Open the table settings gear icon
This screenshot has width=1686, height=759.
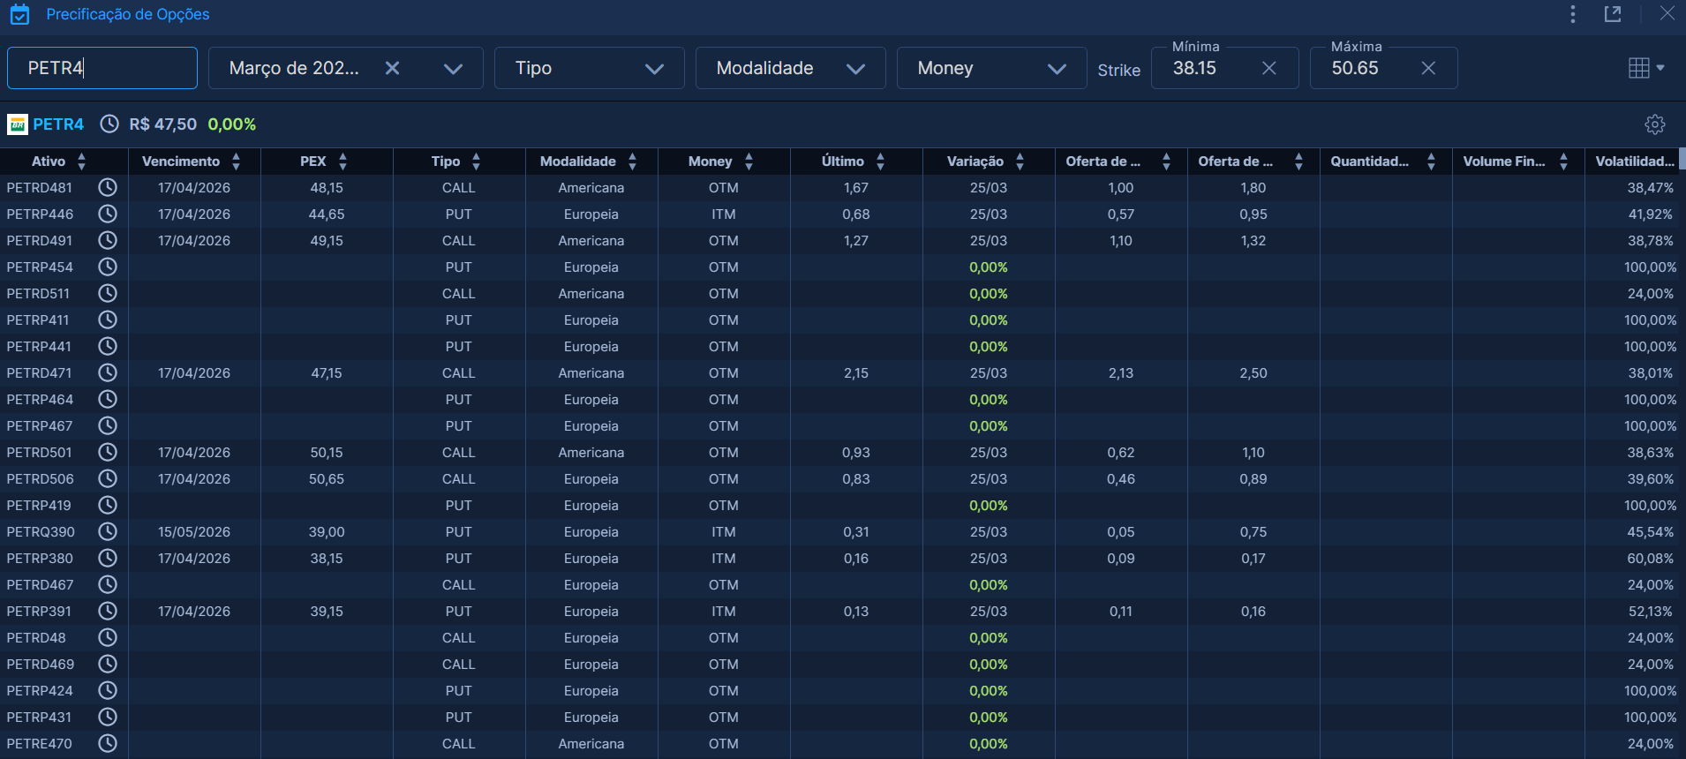1654,124
